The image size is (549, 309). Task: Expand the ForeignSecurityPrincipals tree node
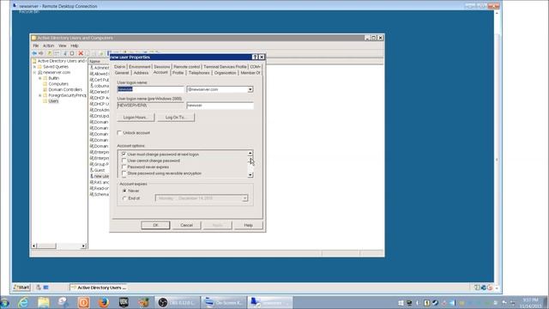click(x=40, y=95)
